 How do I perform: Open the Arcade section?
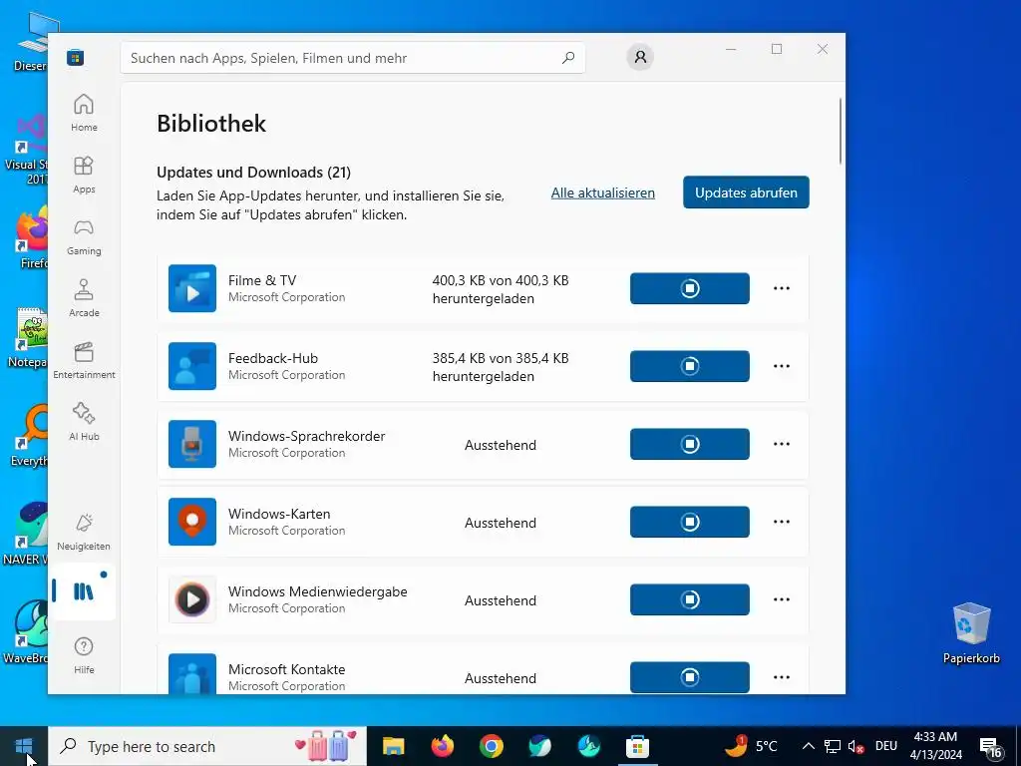[x=84, y=298]
